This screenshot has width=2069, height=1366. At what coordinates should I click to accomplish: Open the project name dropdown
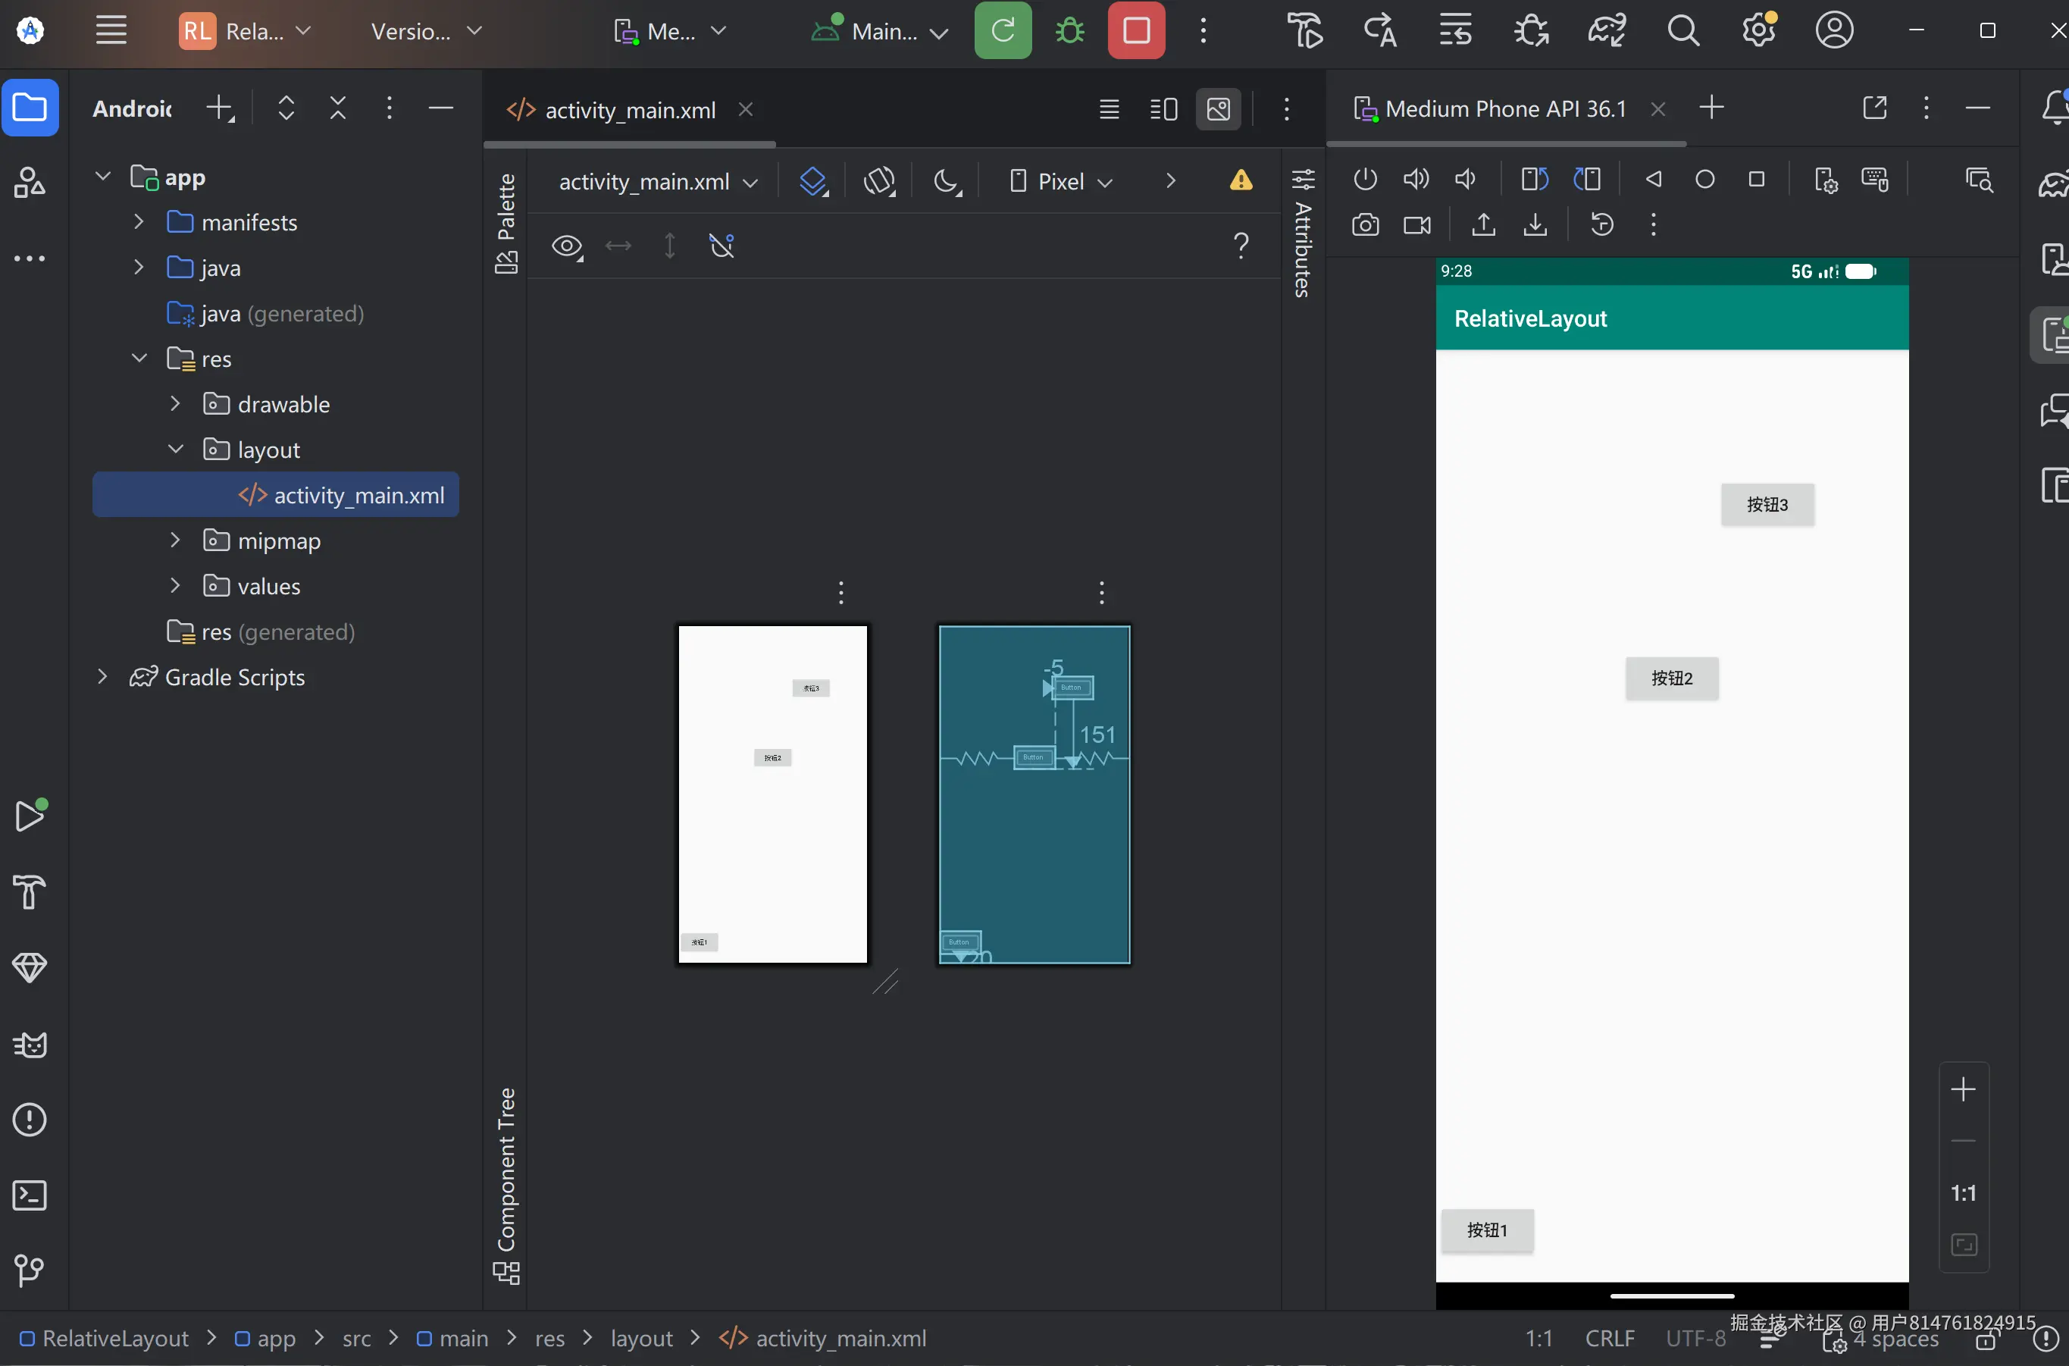point(245,31)
